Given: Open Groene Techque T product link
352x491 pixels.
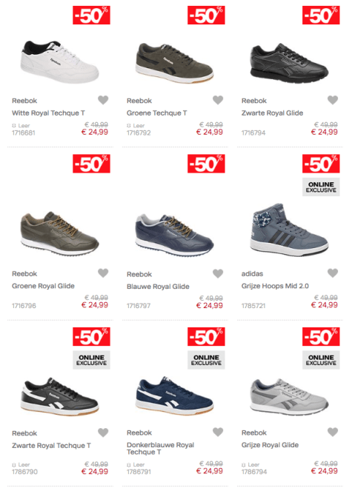Looking at the screenshot, I should (x=156, y=113).
